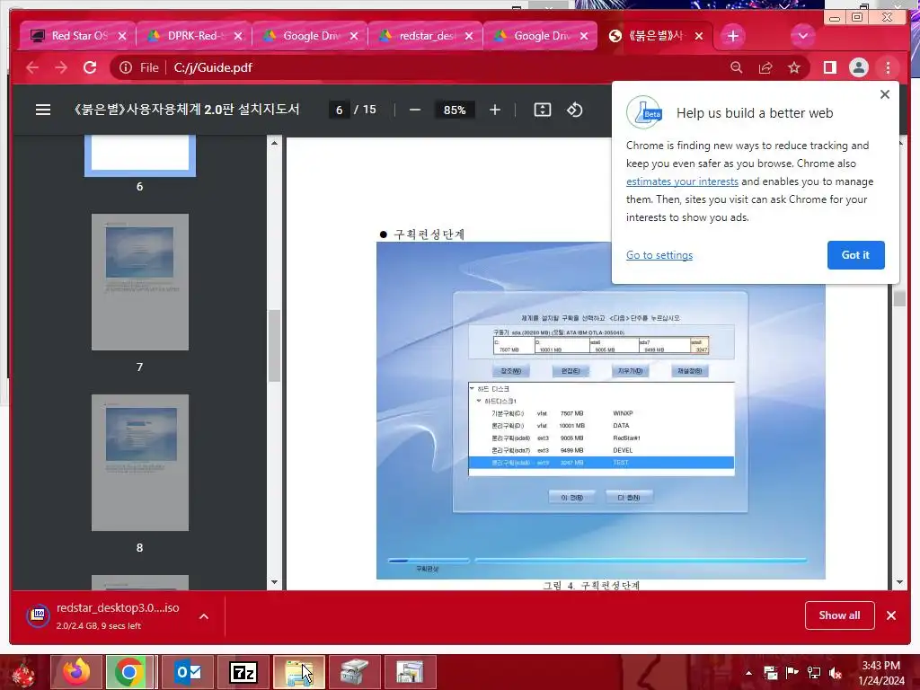Image resolution: width=920 pixels, height=690 pixels.
Task: Close the downloads bar
Action: tap(891, 615)
